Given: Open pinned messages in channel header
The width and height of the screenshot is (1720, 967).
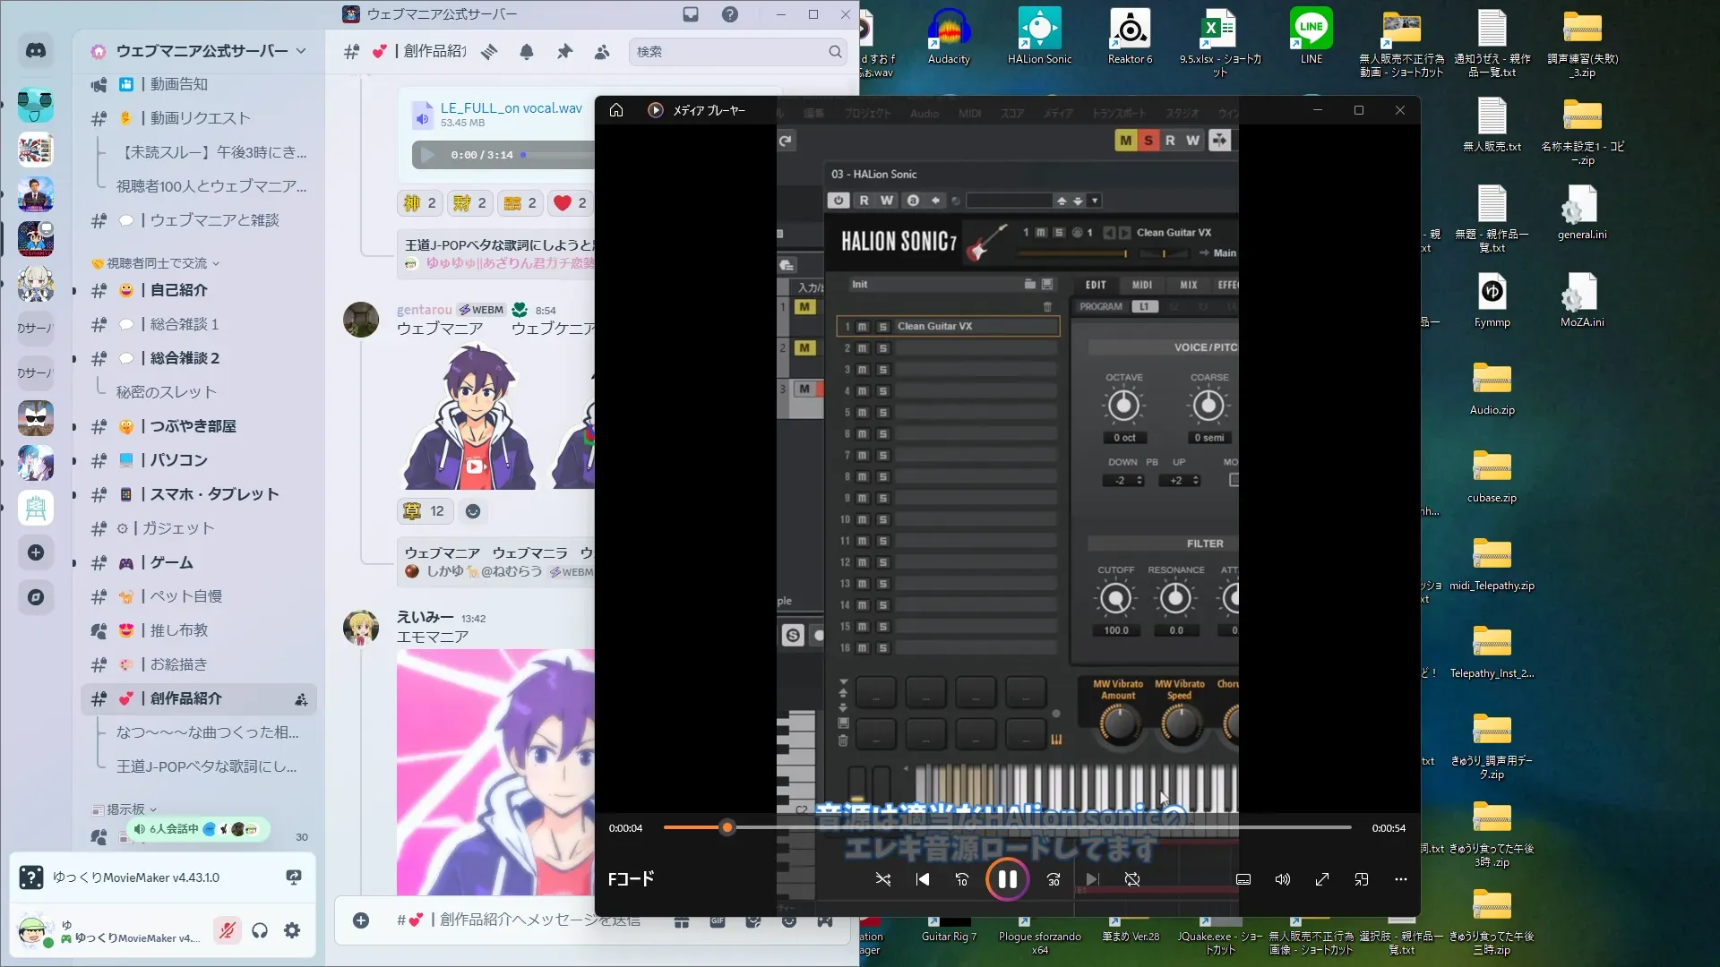Looking at the screenshot, I should pyautogui.click(x=564, y=52).
